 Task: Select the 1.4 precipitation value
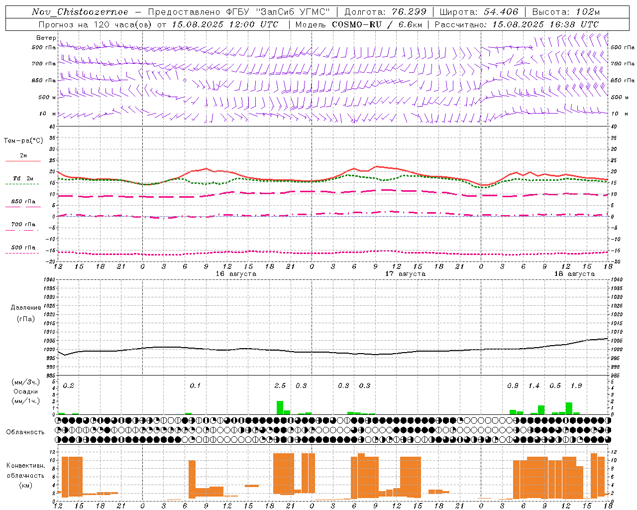point(534,386)
